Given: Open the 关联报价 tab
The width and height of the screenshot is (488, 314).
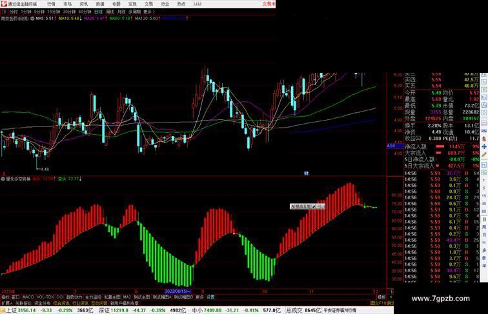Looking at the screenshot, I should click(23, 303).
